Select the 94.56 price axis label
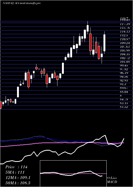Image resolution: width=133 pixels, height=187 pixels. coord(124,77)
